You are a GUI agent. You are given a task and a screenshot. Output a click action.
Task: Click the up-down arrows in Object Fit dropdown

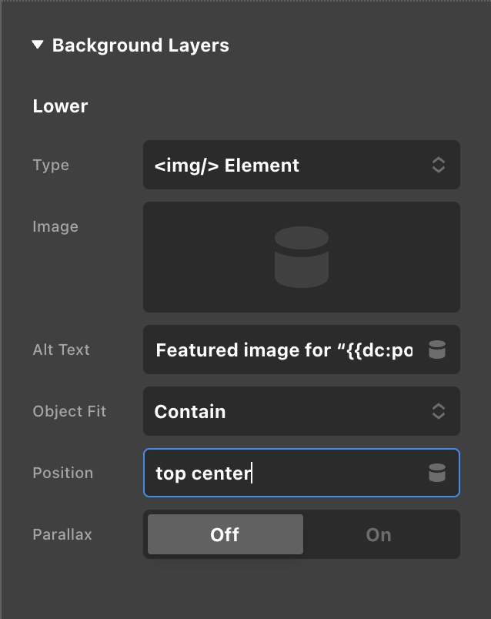coord(438,411)
